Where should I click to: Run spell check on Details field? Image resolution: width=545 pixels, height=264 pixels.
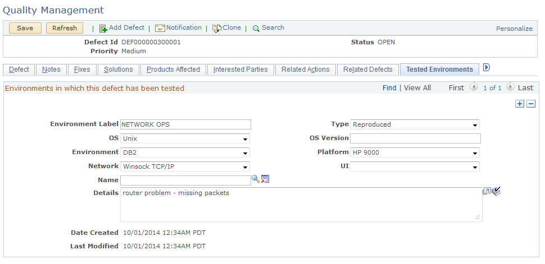pyautogui.click(x=496, y=191)
